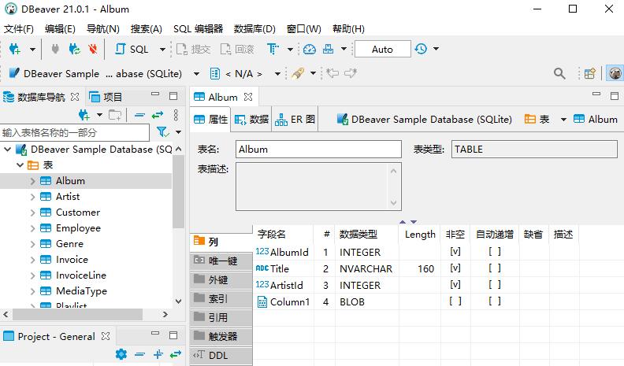Select the 触发器 section

pos(221,337)
